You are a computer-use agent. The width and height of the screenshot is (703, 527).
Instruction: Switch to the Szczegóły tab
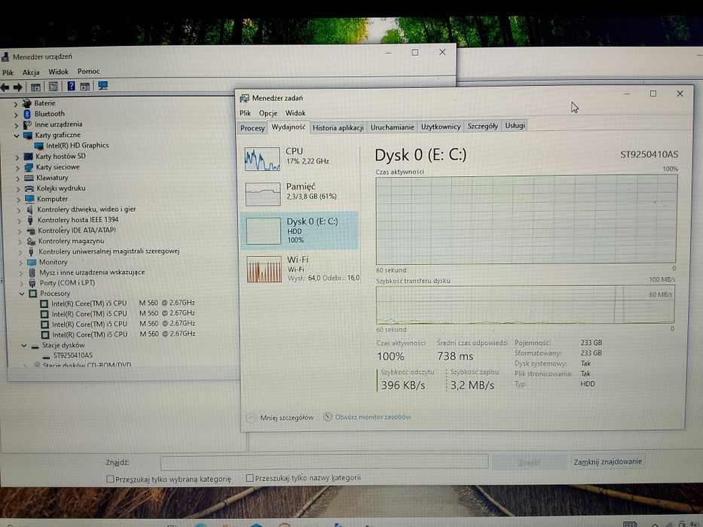(482, 126)
